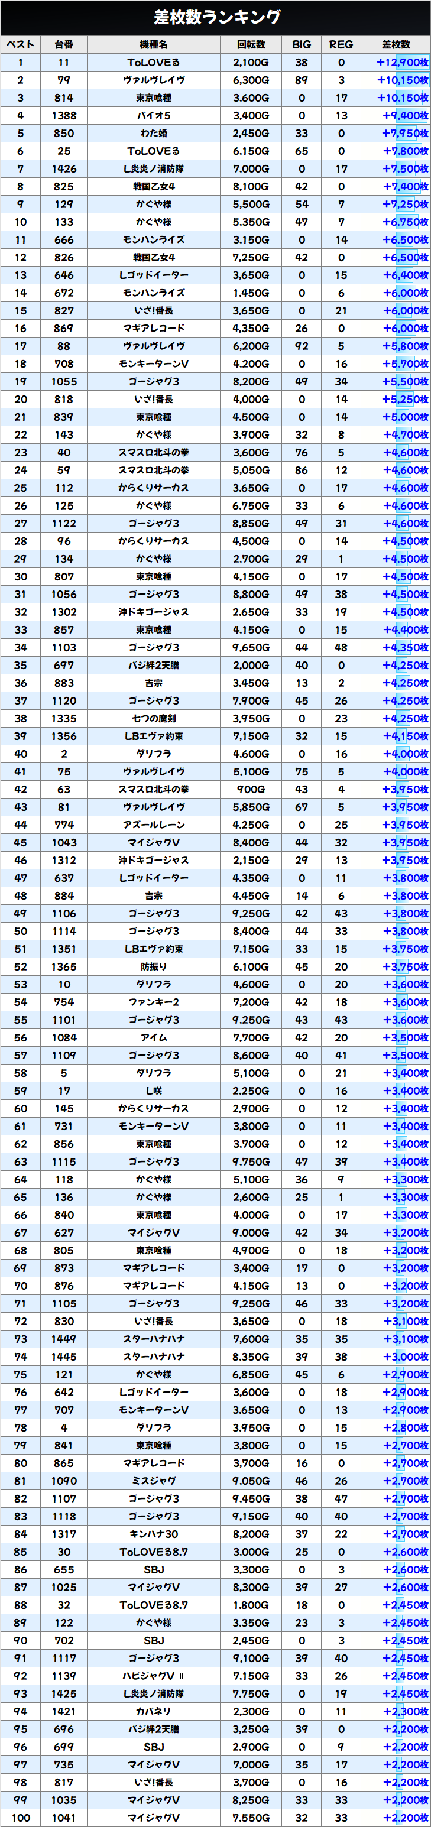Viewport: 431px width, 1827px height.
Task: Click the +7,250枚 value
Action: (405, 205)
